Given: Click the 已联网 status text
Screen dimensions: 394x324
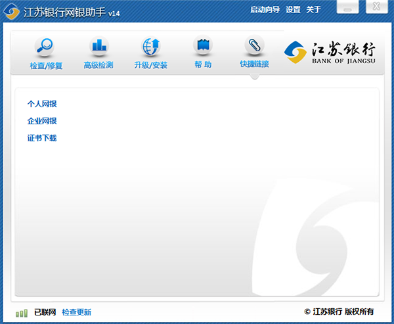Looking at the screenshot, I should click(x=45, y=312).
